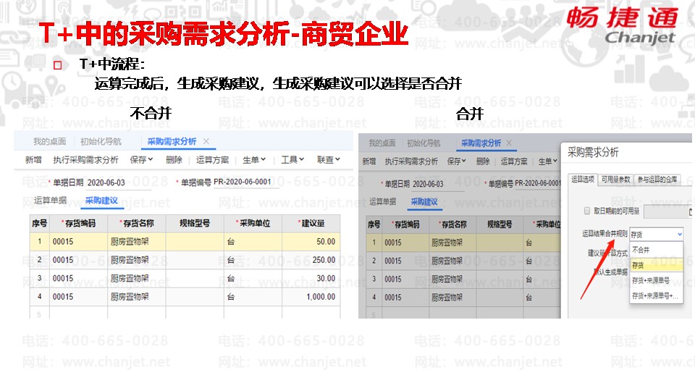Close the 采购需求分析 tab in the left screenshot
The width and height of the screenshot is (695, 391).
(206, 141)
